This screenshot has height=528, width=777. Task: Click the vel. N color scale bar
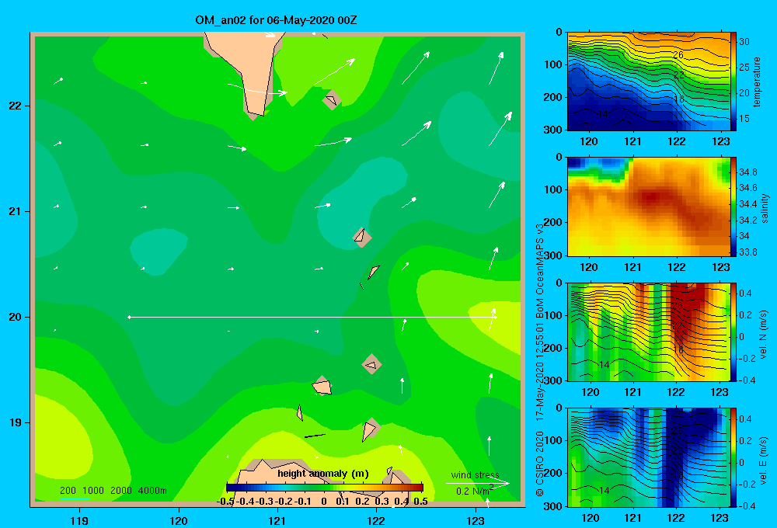click(733, 332)
